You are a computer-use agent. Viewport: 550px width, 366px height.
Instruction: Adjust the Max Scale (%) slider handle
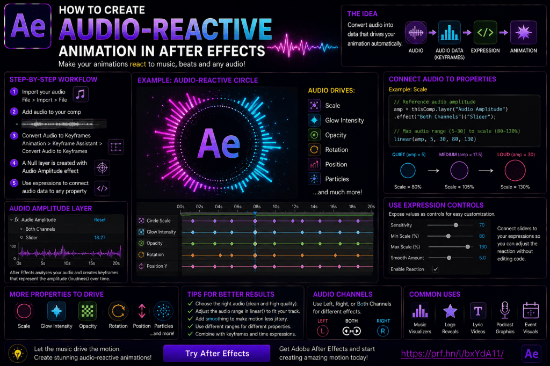point(468,247)
